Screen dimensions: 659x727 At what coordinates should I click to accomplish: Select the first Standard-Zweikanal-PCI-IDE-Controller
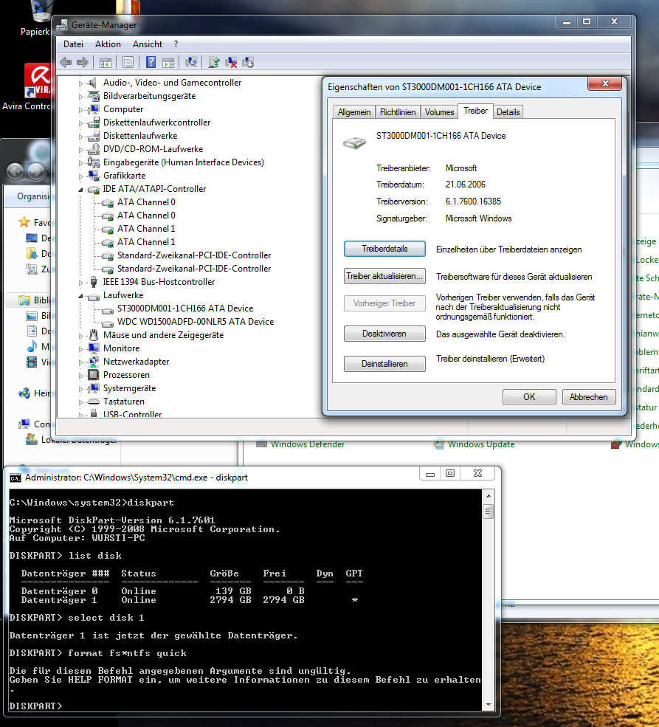pos(193,255)
